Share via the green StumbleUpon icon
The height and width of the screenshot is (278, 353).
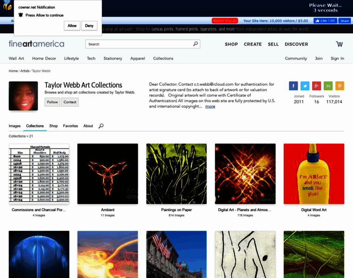[x=328, y=86]
